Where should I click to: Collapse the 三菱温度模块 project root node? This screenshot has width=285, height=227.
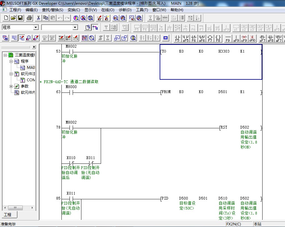(5, 55)
